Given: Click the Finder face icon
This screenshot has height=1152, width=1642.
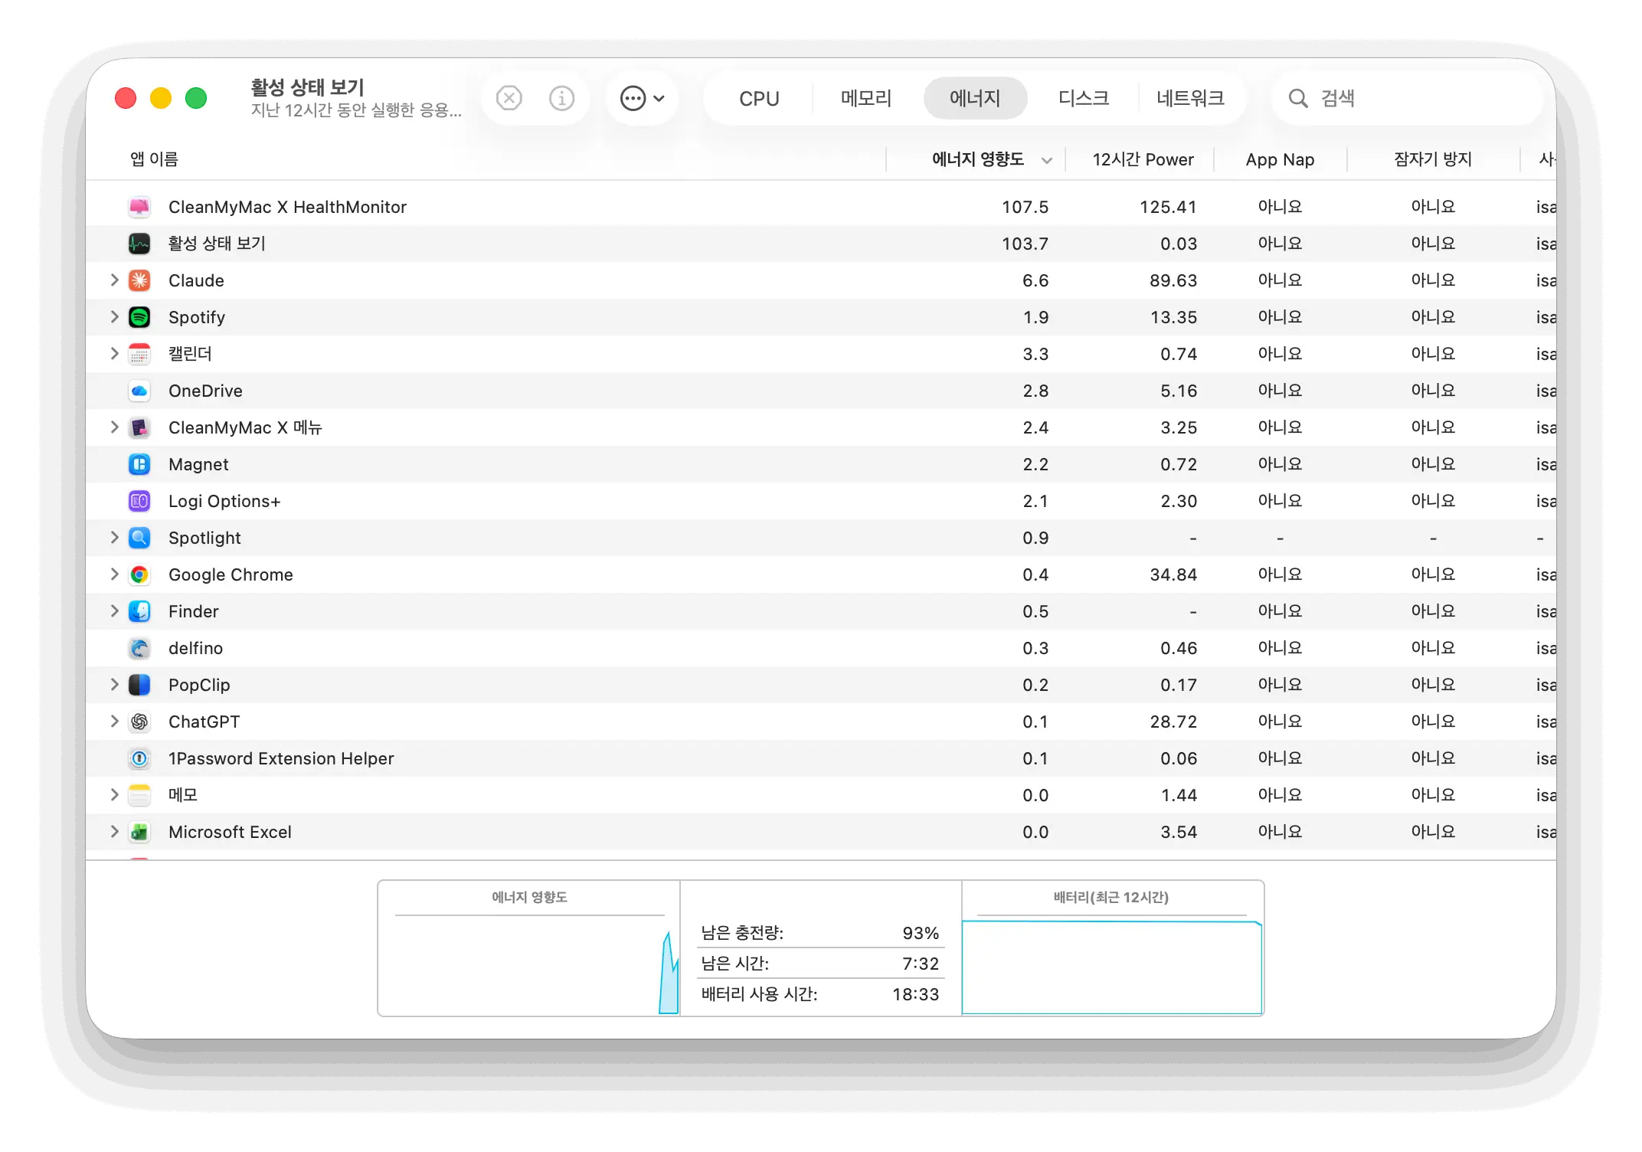Looking at the screenshot, I should 139,611.
